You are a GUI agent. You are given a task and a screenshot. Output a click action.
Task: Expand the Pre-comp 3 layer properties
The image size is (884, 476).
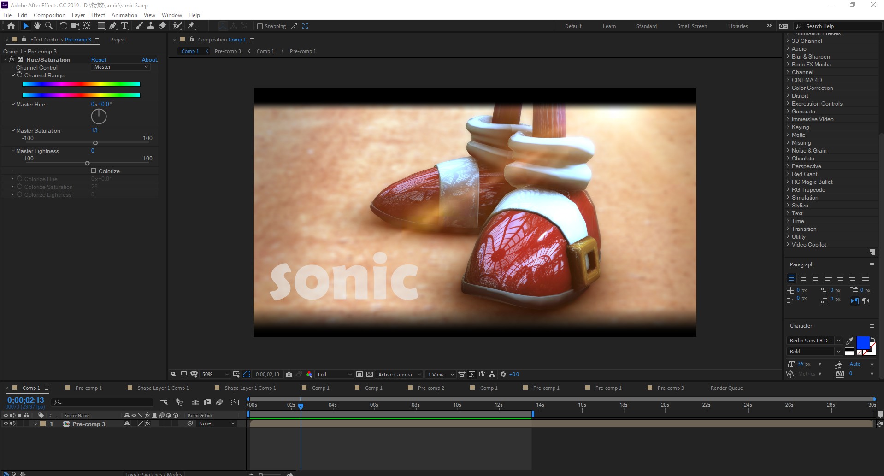[35, 423]
